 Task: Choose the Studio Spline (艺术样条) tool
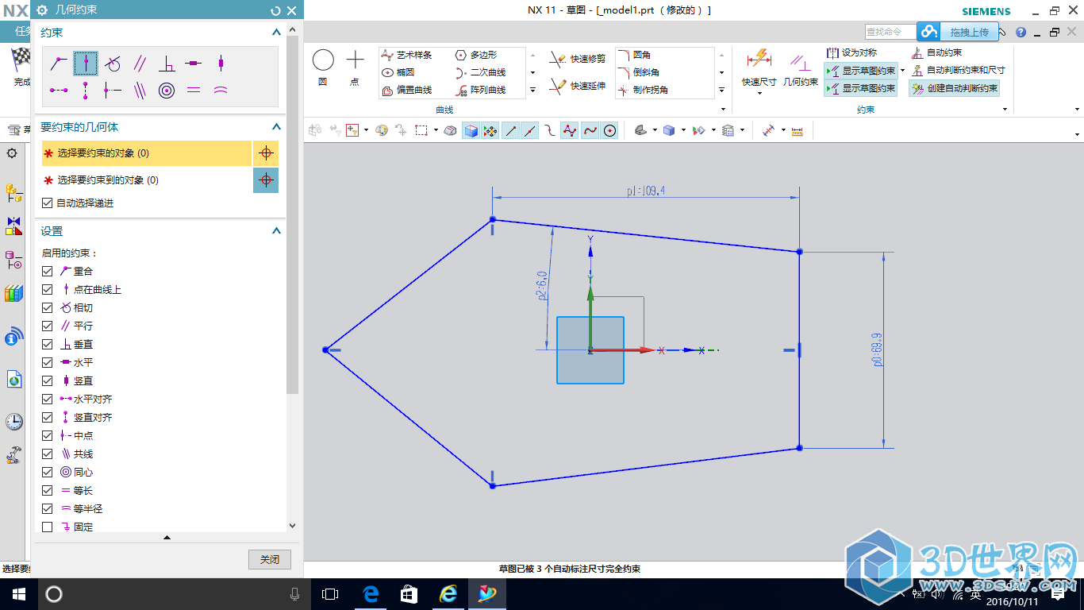(x=407, y=55)
